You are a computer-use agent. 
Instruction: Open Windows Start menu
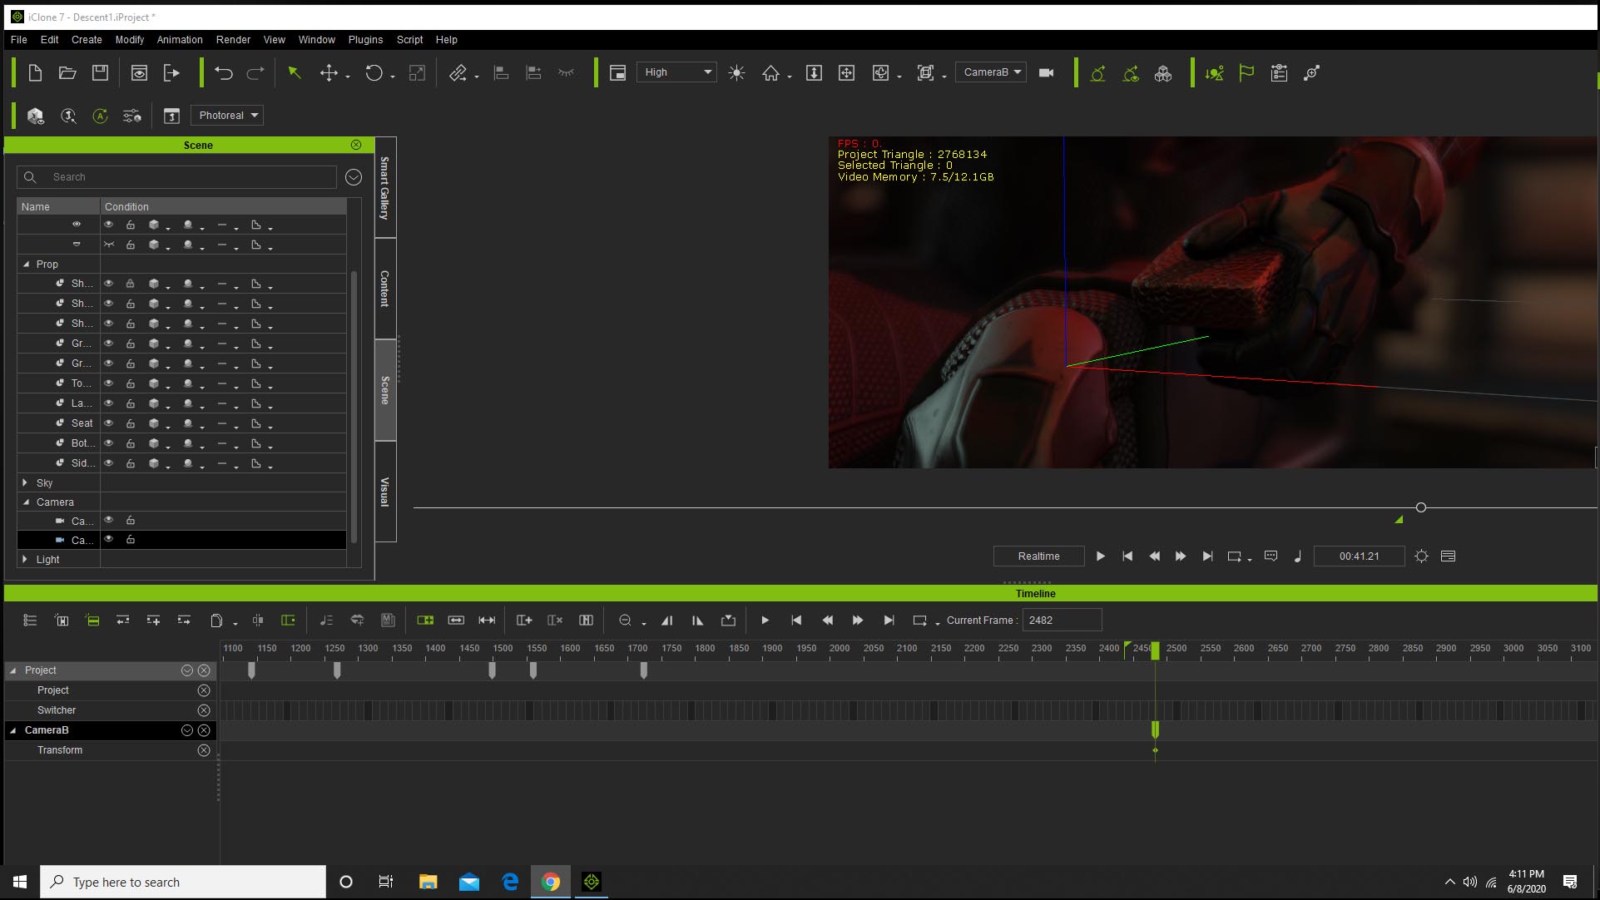20,882
